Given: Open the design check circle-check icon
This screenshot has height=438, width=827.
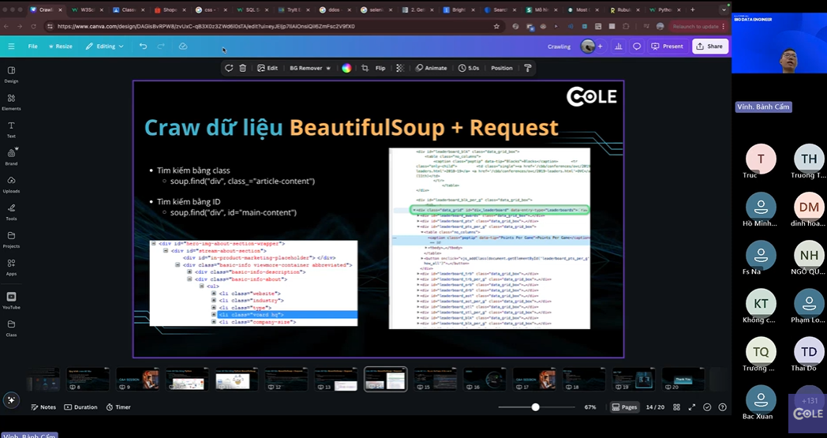Looking at the screenshot, I should 707,407.
